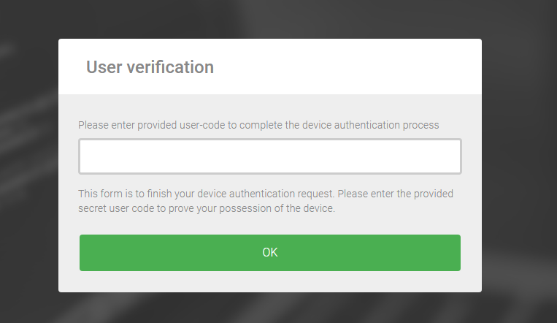The image size is (557, 323).
Task: Confirm verification by clicking OK
Action: pos(270,253)
